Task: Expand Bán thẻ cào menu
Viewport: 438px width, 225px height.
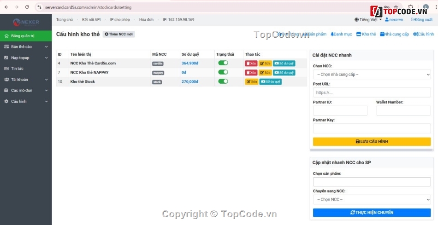Action: click(26, 47)
